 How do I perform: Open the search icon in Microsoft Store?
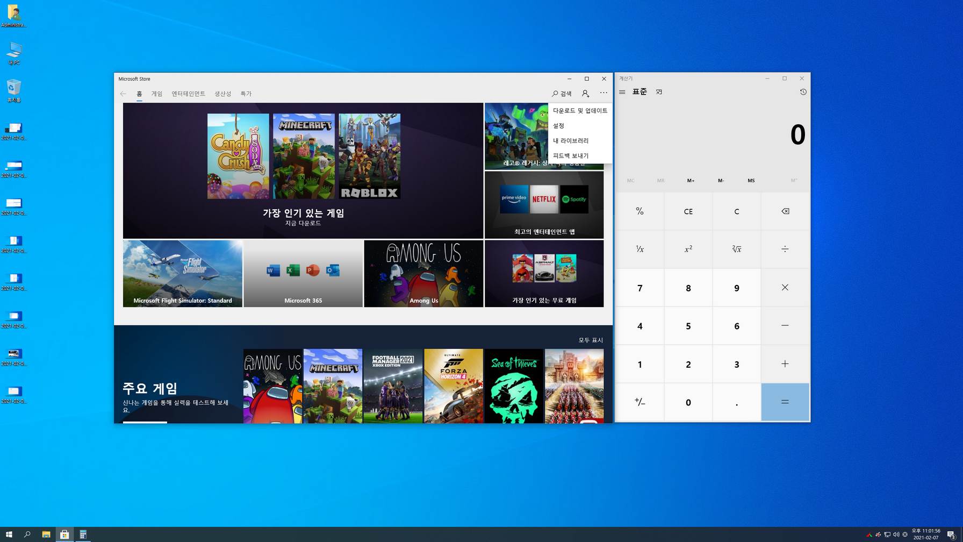pos(562,94)
